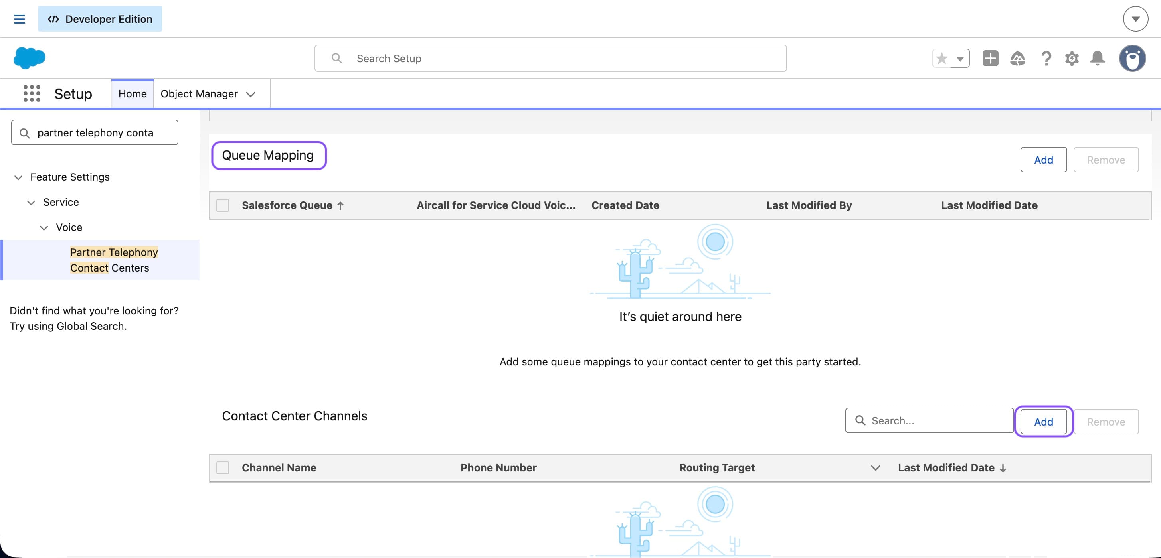Image resolution: width=1161 pixels, height=558 pixels.
Task: Click the Quick Find search box
Action: point(95,132)
